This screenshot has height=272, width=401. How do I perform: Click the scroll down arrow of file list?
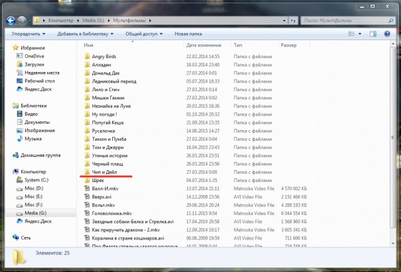pos(393,244)
